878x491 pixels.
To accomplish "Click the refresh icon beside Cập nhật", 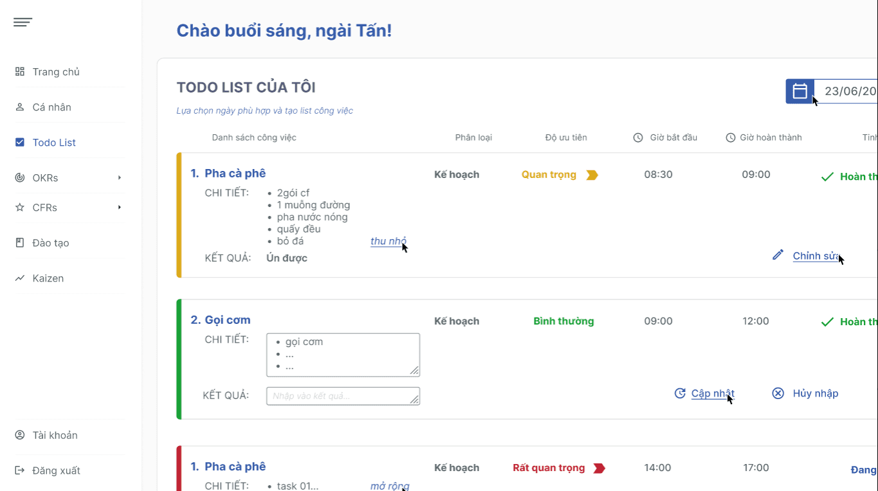I will (680, 393).
